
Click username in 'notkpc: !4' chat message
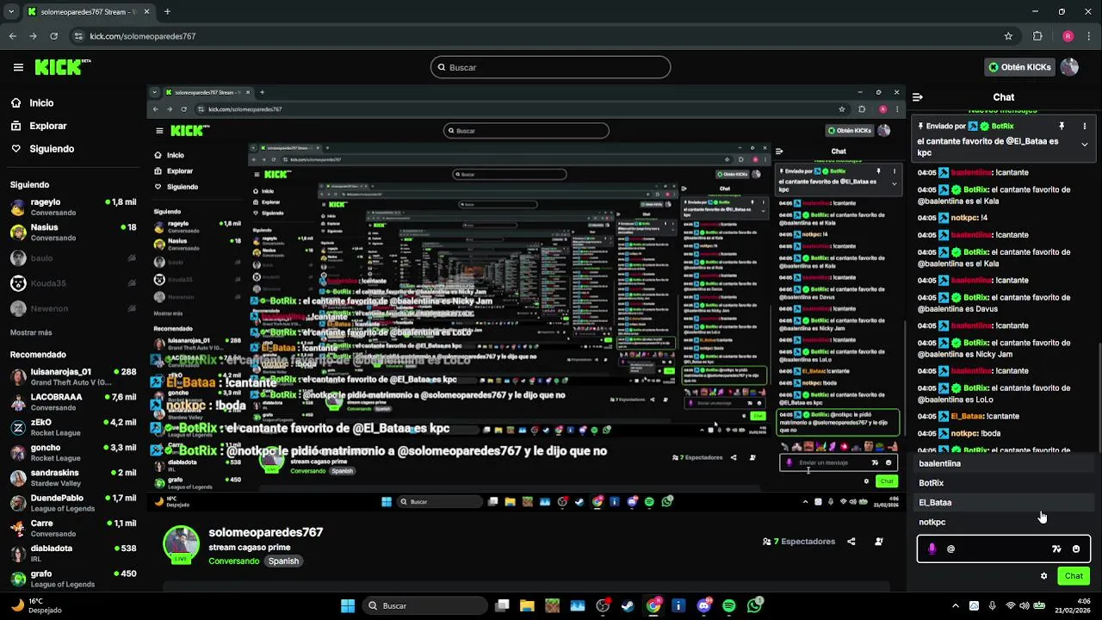tap(963, 218)
